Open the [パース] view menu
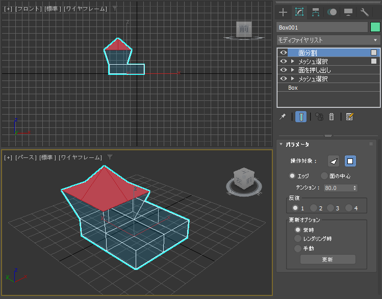 (x=26, y=158)
